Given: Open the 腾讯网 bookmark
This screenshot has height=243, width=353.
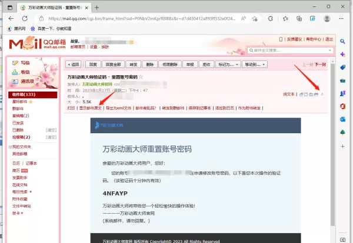Looking at the screenshot, I should pyautogui.click(x=16, y=29).
